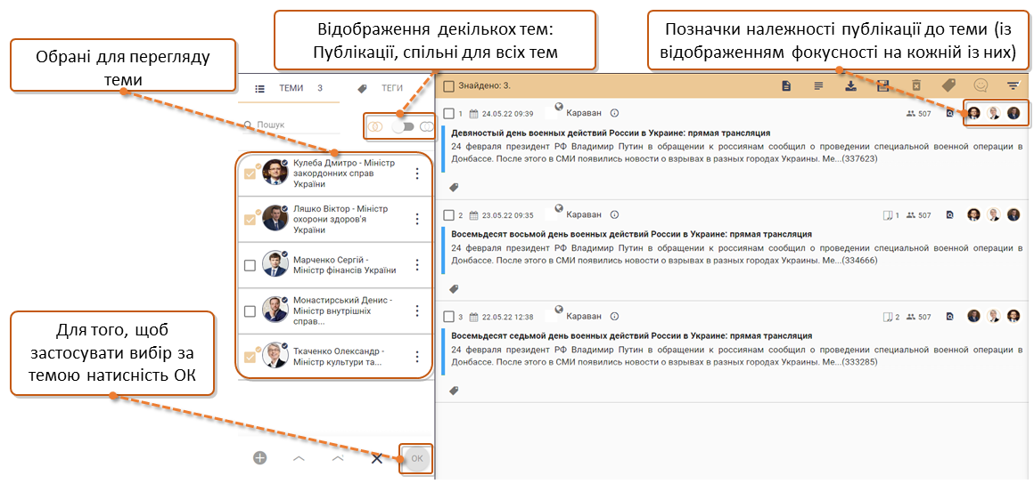Check Марченко Сергій topic checkbox

point(250,265)
